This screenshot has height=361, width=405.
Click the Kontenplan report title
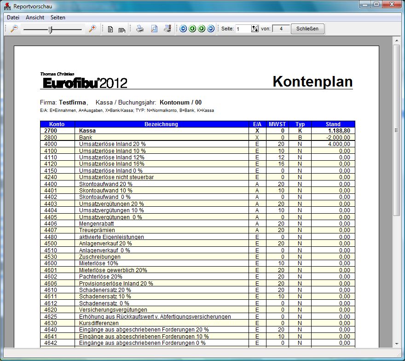313,82
